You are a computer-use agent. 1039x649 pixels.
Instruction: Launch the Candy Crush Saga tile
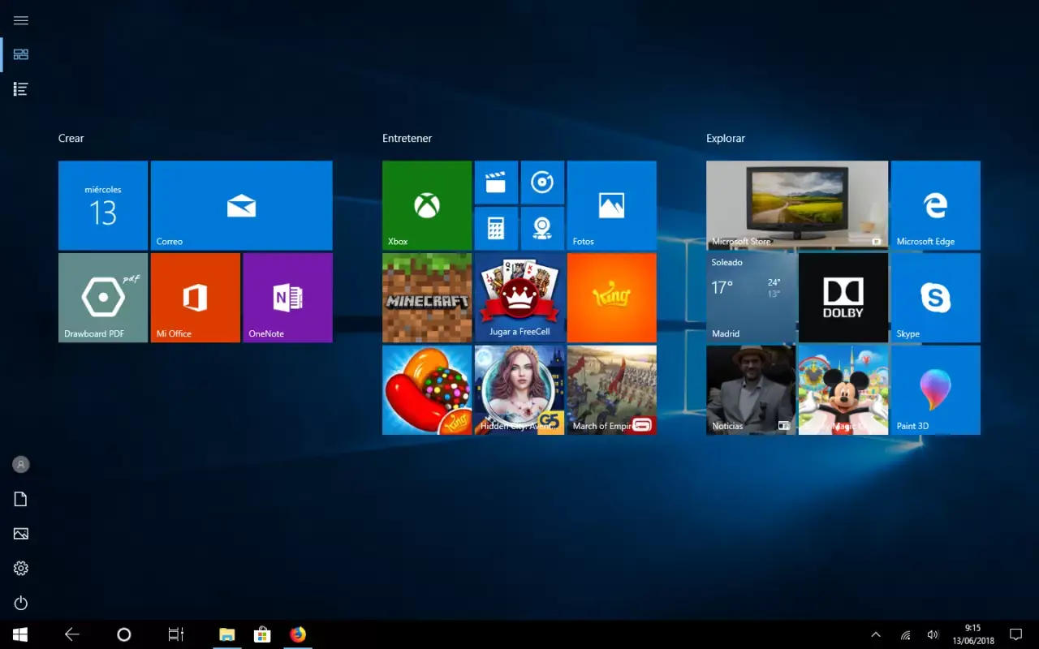427,390
